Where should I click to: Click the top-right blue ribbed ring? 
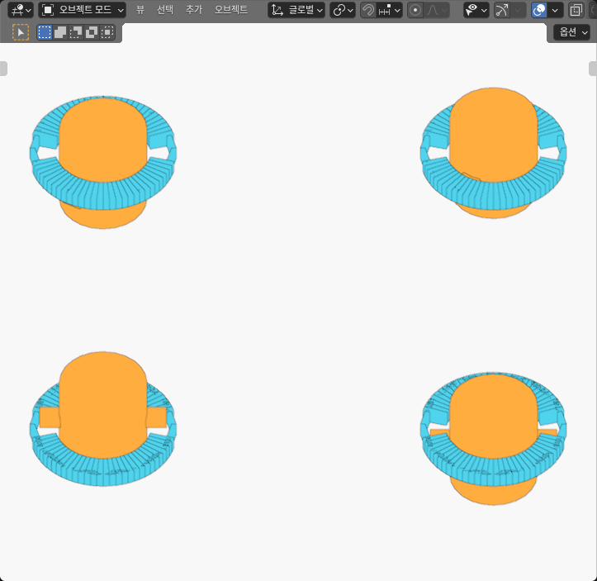pos(494,194)
